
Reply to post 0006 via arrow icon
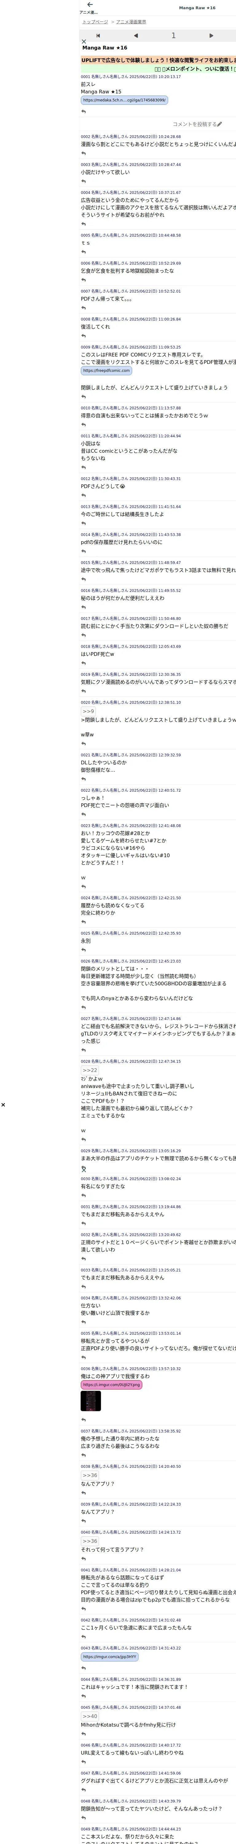[x=83, y=280]
